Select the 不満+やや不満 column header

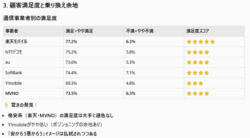click(140, 31)
